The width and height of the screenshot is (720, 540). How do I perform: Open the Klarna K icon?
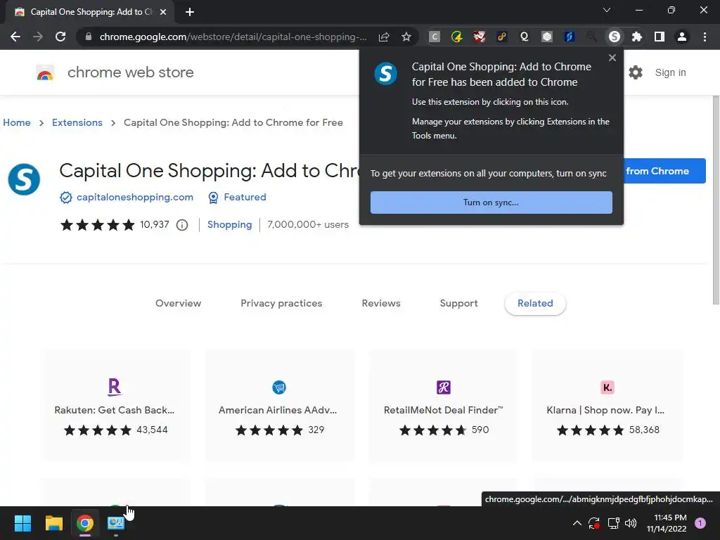[607, 387]
